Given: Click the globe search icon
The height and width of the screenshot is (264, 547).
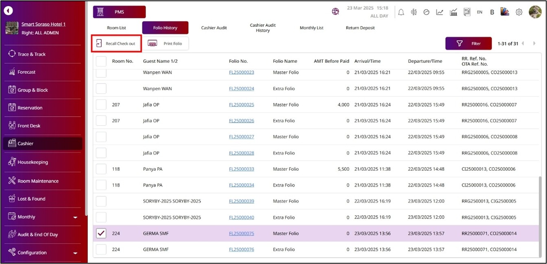Looking at the screenshot, I should 336,12.
